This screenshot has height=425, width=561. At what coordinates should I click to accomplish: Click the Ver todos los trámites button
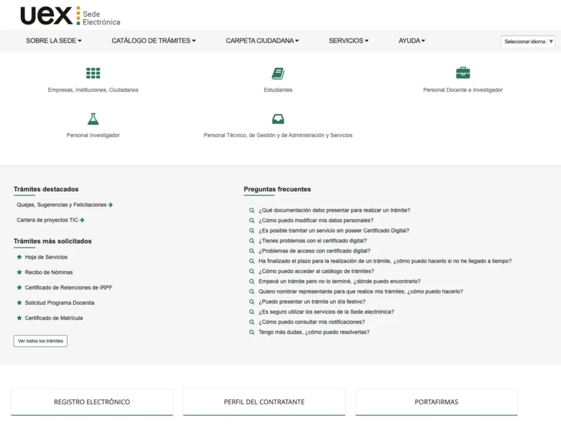click(x=41, y=341)
